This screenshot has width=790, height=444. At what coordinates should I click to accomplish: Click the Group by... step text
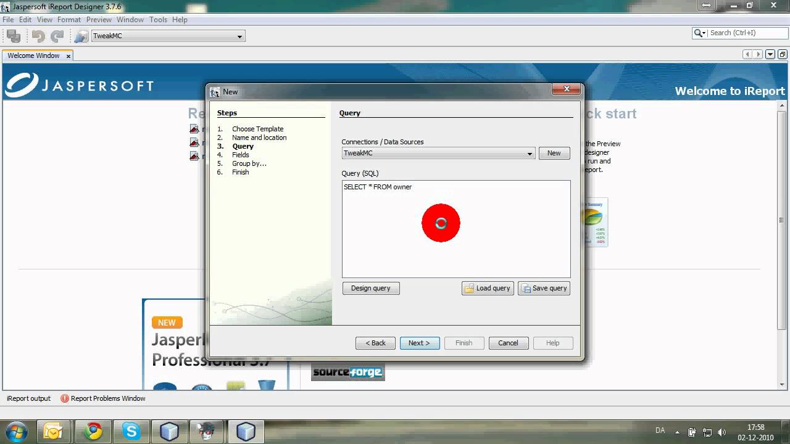249,163
